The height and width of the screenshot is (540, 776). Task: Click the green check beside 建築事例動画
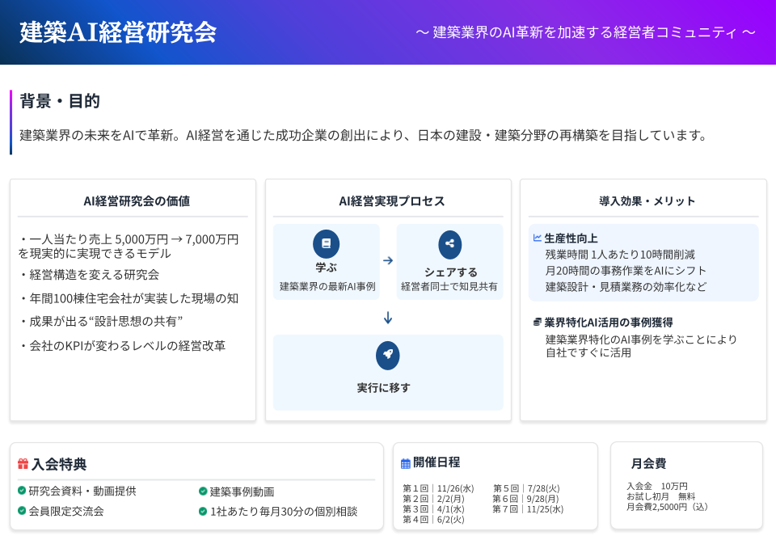click(203, 491)
